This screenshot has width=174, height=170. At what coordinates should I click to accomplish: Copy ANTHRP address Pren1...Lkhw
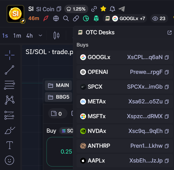tap(167, 146)
